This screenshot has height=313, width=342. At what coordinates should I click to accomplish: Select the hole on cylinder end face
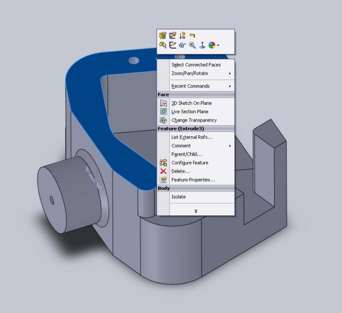point(52,200)
